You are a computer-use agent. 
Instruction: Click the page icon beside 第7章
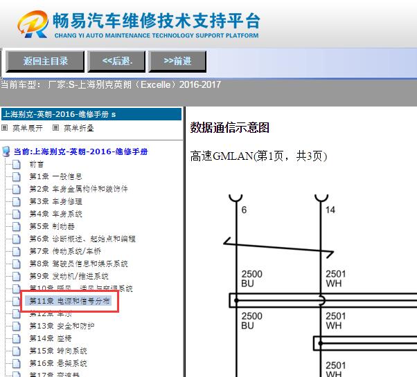pos(16,251)
